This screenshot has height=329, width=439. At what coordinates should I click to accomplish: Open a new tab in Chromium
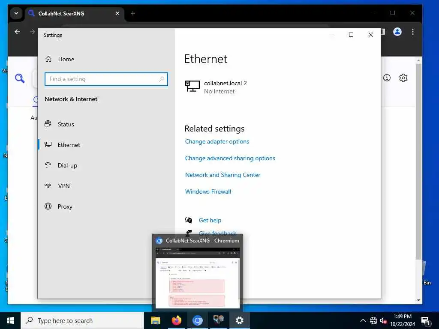(x=133, y=13)
